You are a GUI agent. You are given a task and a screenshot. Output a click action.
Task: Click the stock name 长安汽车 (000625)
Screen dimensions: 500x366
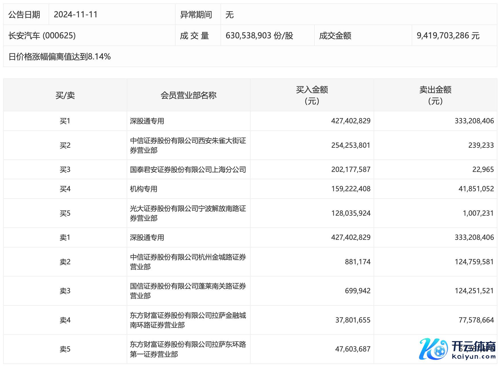click(42, 36)
